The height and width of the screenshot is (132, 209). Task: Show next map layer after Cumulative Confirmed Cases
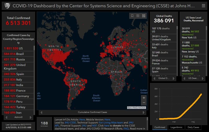(143, 112)
